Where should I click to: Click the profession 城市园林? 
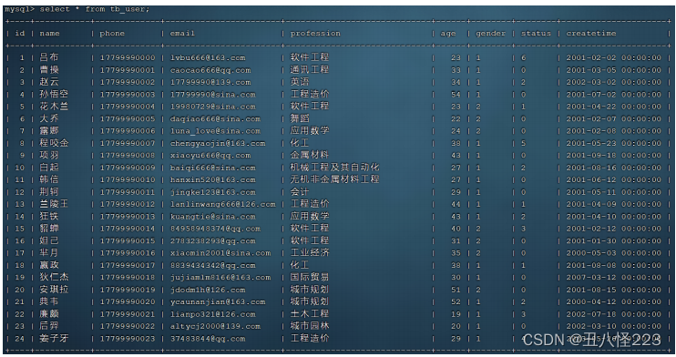tap(310, 325)
